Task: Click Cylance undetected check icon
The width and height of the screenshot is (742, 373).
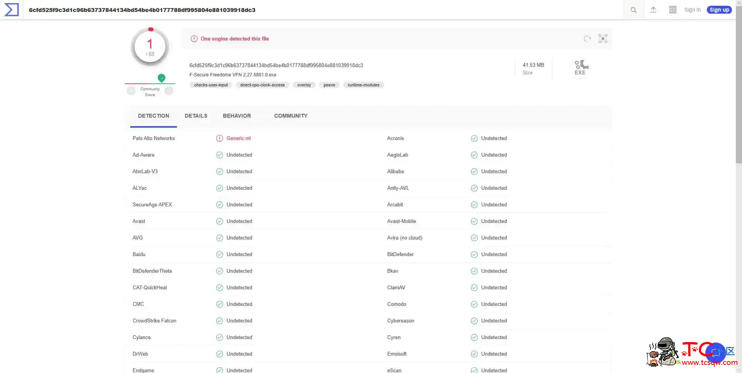Action: [x=220, y=338]
